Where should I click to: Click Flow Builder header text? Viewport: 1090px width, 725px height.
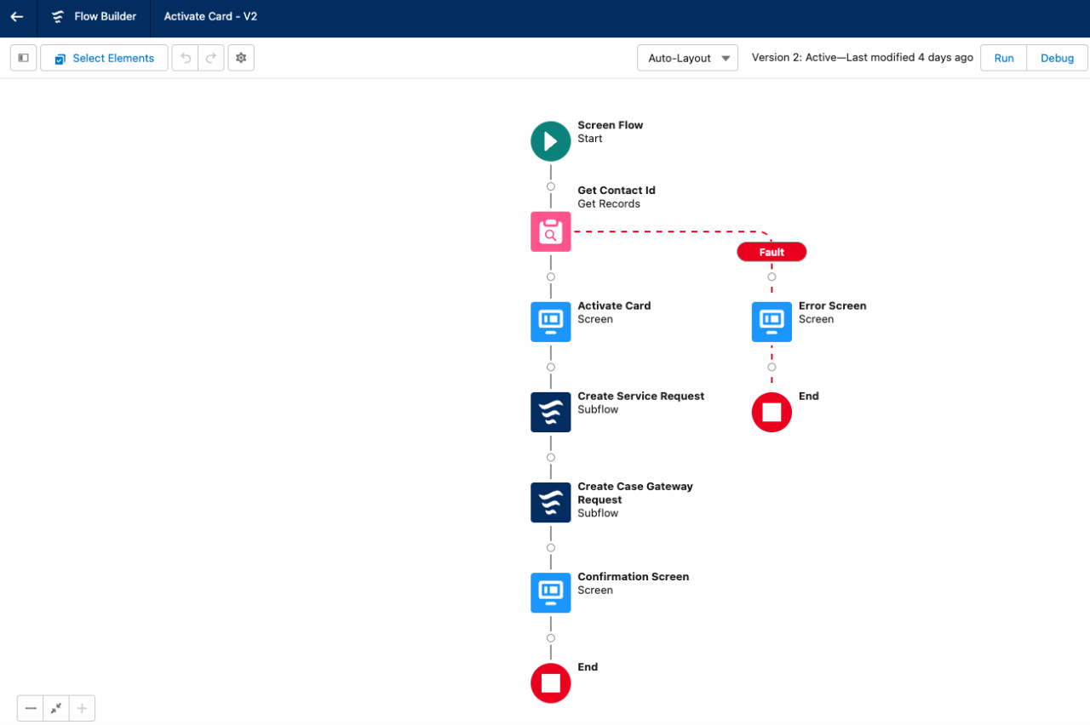[106, 17]
